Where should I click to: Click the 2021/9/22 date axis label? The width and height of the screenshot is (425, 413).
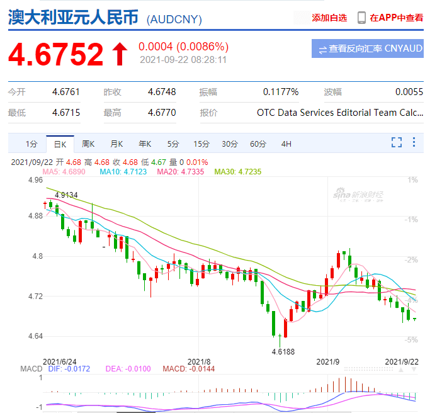[402, 361]
